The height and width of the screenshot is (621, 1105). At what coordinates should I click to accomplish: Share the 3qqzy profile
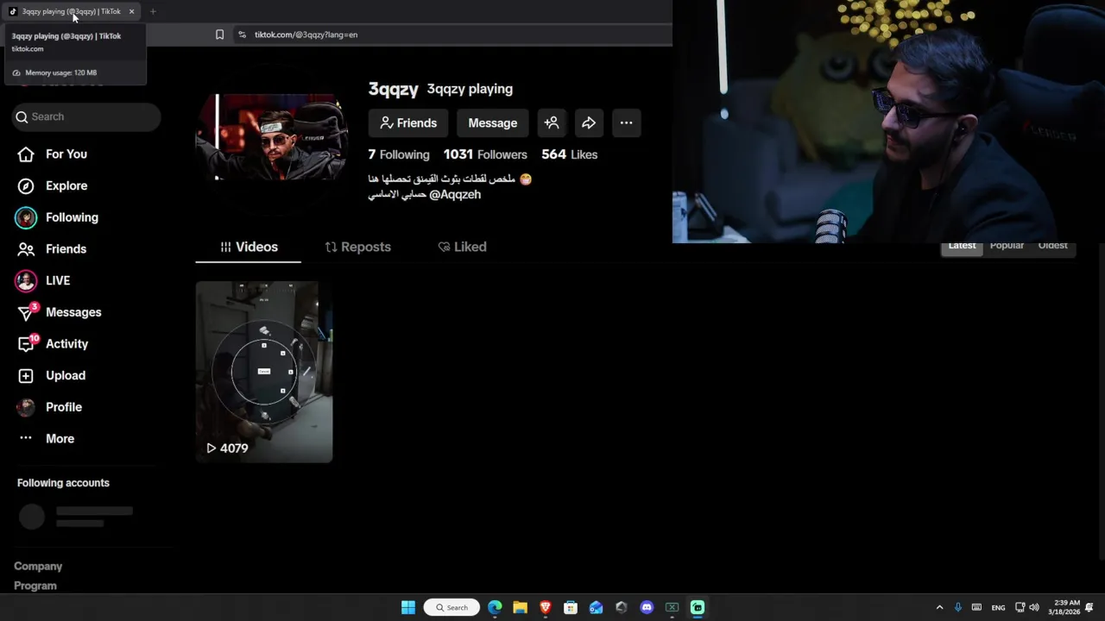pyautogui.click(x=589, y=123)
